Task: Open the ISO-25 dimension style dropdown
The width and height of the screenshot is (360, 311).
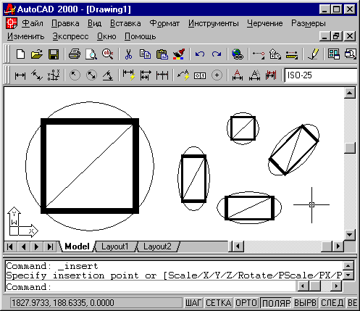Action: pyautogui.click(x=321, y=75)
